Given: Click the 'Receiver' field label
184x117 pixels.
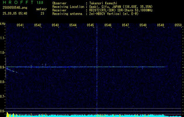Looking at the screenshot, I should point(59,10).
